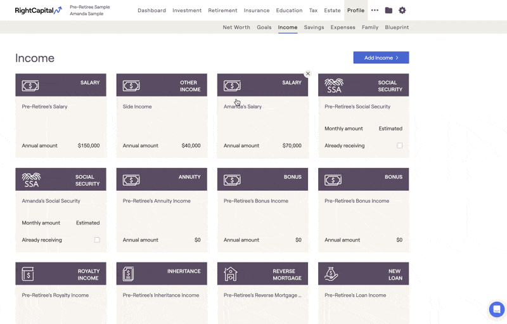The height and width of the screenshot is (324, 507).
Task: Click house icon on Reverse Mortgage card
Action: click(231, 274)
